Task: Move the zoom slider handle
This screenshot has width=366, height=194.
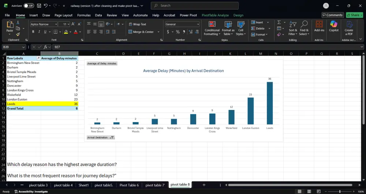Action: 340,191
